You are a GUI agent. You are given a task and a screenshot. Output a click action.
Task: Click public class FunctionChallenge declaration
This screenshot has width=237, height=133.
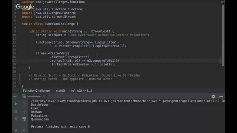[x=50, y=24]
